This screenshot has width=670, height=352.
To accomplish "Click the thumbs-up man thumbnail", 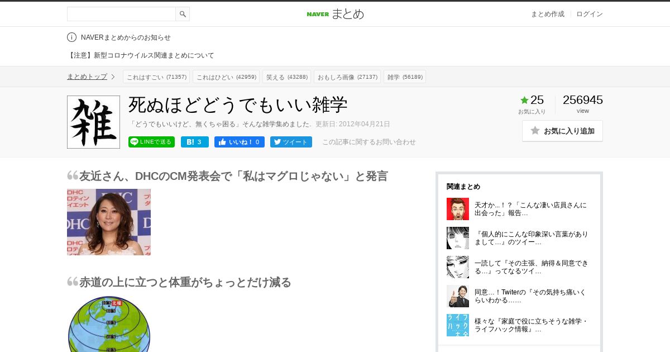I will point(458,296).
